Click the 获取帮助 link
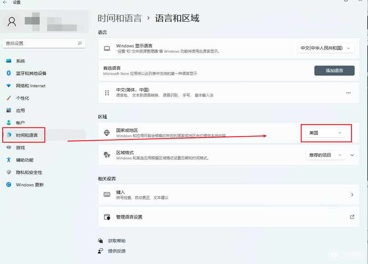Viewport: 368px width, 264px height. (117, 241)
